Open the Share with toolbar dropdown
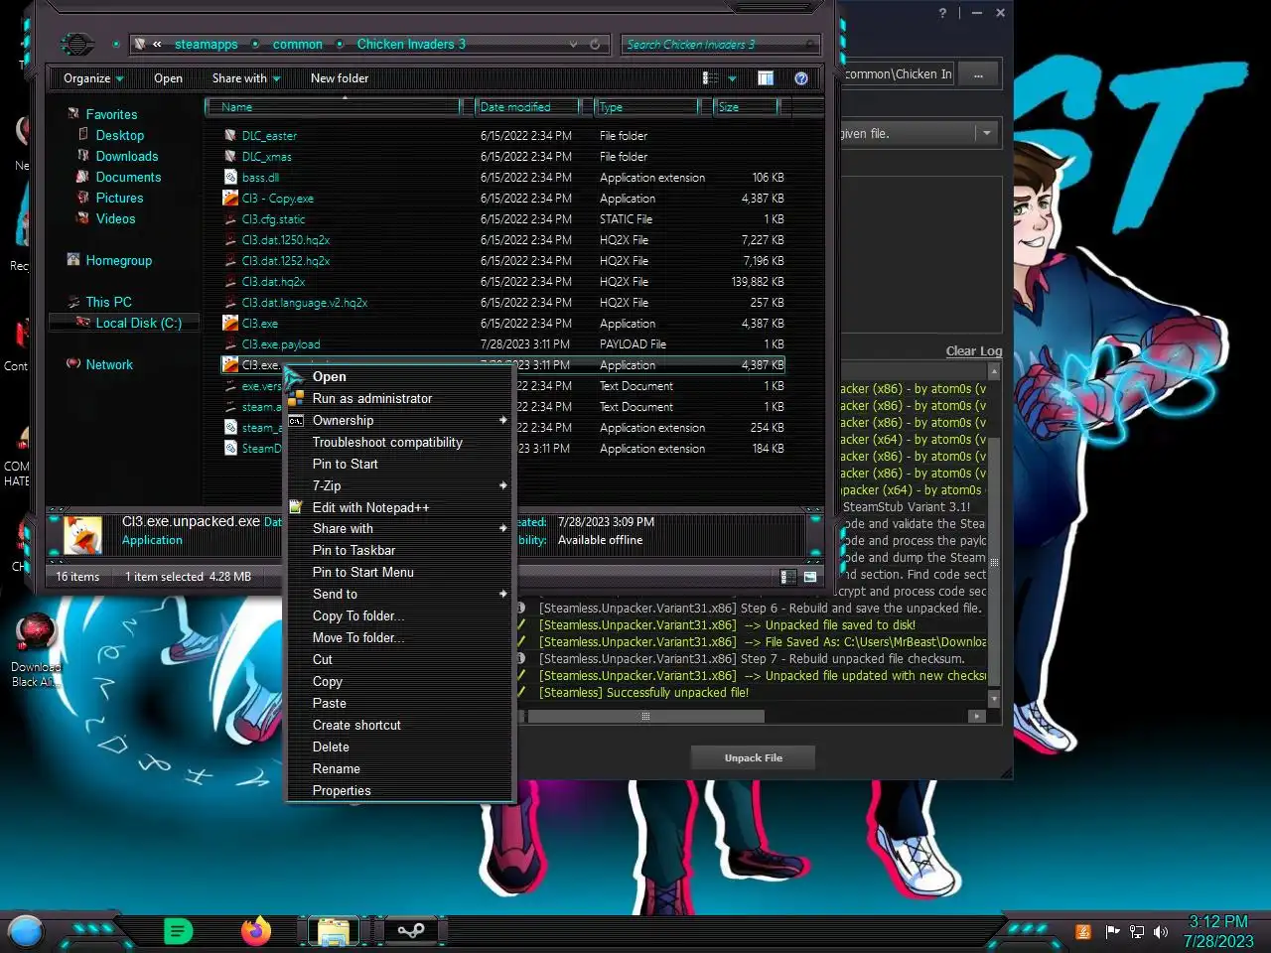The width and height of the screenshot is (1271, 953). [246, 78]
